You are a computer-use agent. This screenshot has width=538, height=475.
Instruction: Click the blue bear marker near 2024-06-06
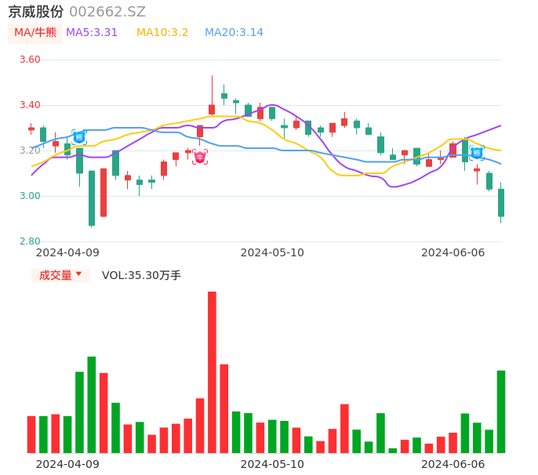[x=477, y=153]
